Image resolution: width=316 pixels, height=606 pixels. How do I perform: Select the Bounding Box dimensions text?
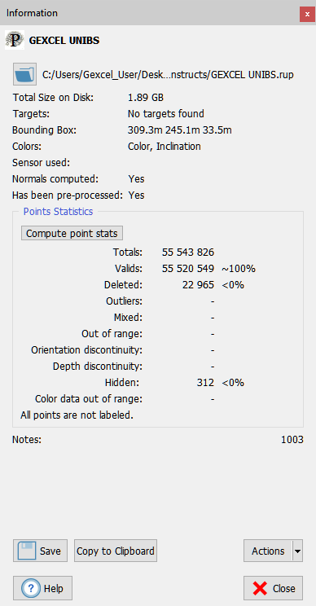(180, 130)
